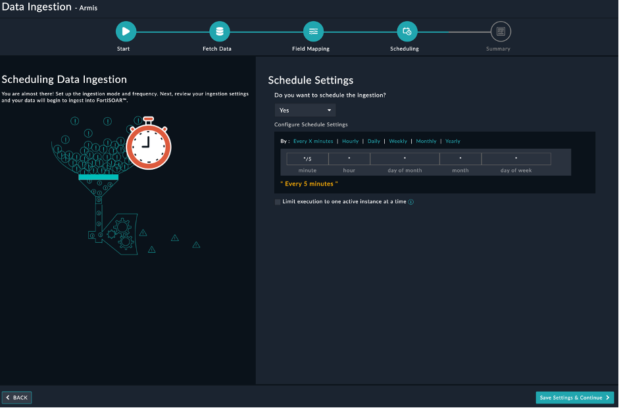The image size is (619, 408).
Task: Click the Fetch Data database icon
Action: (219, 31)
